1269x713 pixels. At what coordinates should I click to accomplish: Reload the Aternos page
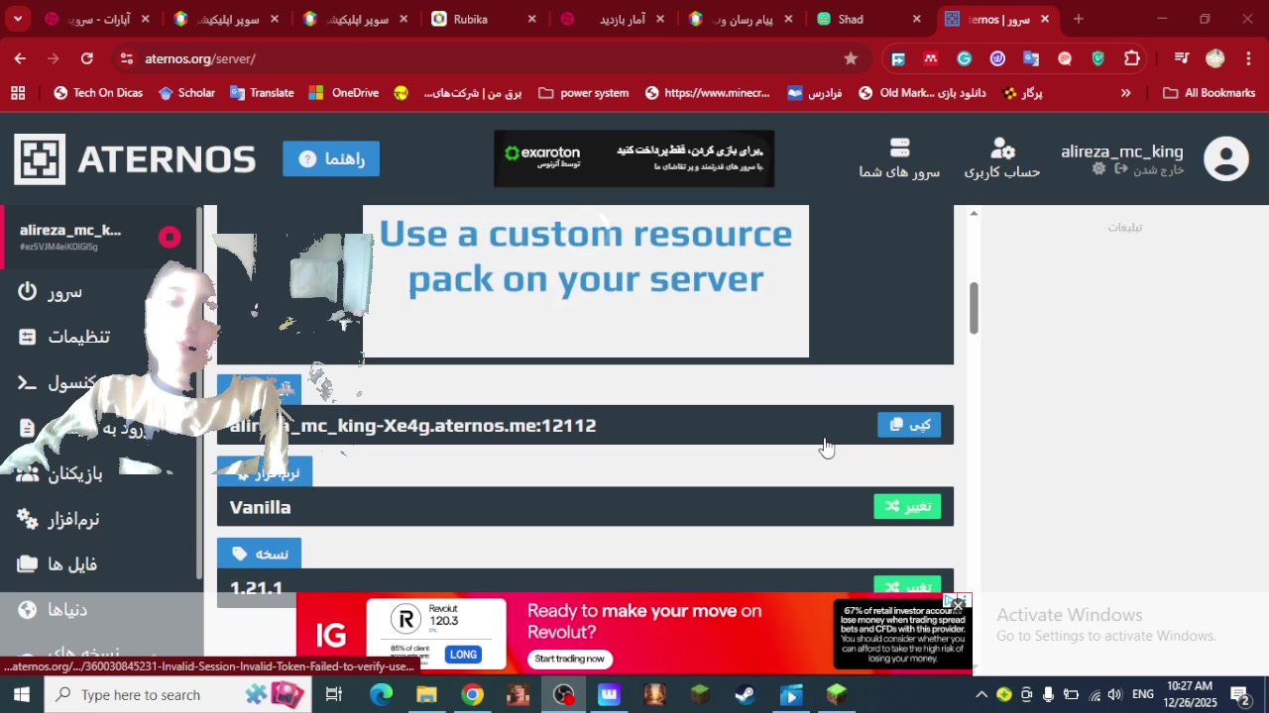tap(87, 58)
